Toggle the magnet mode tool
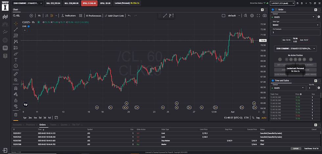 click(x=16, y=88)
